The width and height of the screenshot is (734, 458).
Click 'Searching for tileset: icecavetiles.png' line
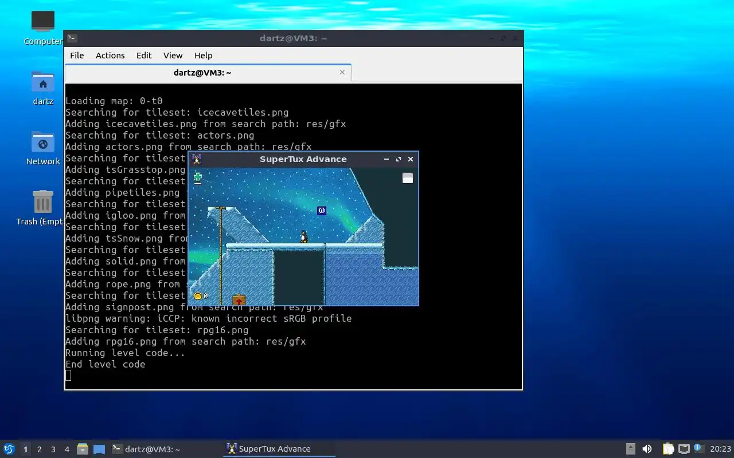[177, 112]
